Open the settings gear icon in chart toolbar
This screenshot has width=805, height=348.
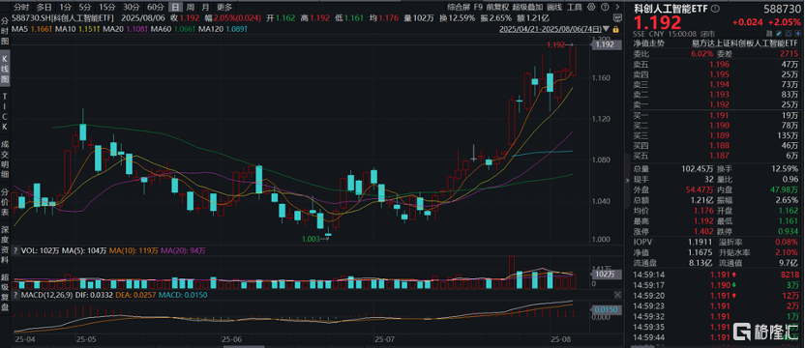pyautogui.click(x=591, y=7)
